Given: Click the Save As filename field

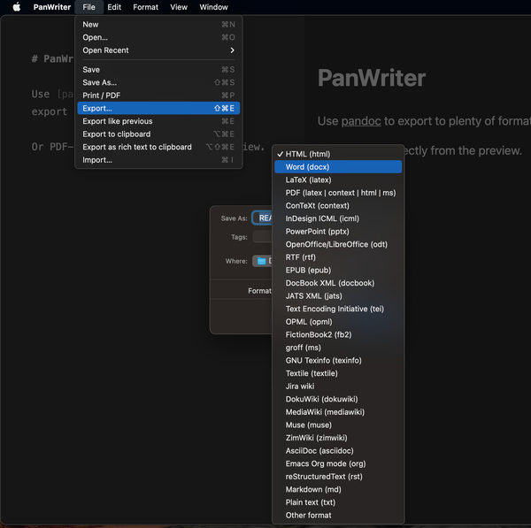Looking at the screenshot, I should (x=262, y=218).
